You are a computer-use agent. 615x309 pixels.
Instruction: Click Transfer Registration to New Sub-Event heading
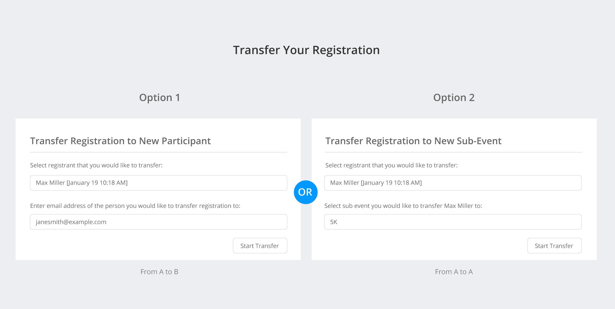[x=413, y=141]
